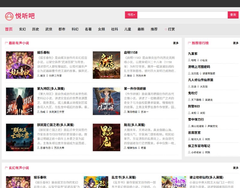Click author icon beside 小桥老树
The height and width of the screenshot is (188, 240).
189,152
